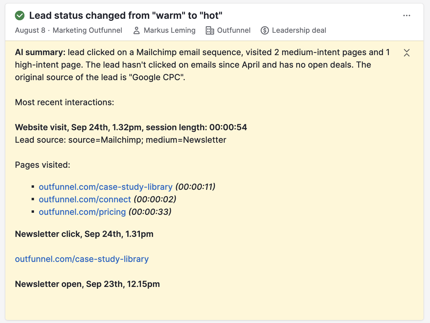Image resolution: width=430 pixels, height=323 pixels.
Task: Select the person icon beside Markus Leming
Action: coord(137,30)
